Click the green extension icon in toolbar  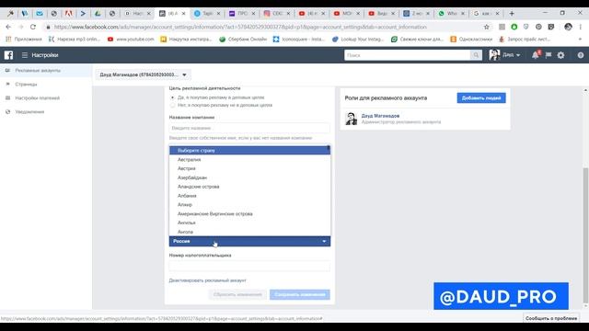[x=514, y=27]
